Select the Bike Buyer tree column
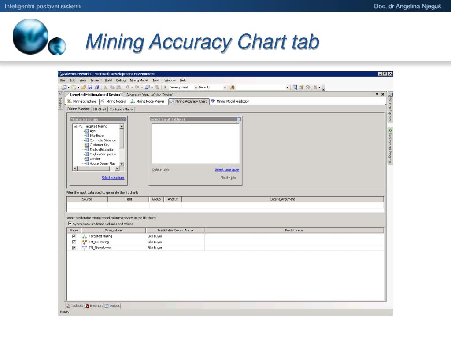This screenshot has width=451, height=338. click(97, 136)
